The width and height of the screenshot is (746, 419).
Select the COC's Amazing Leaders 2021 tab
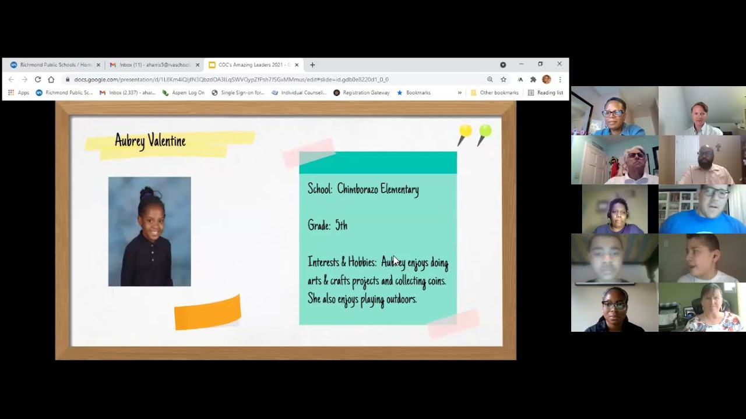tap(254, 65)
